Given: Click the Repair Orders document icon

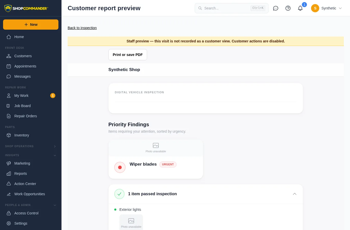Looking at the screenshot, I should click(x=9, y=116).
